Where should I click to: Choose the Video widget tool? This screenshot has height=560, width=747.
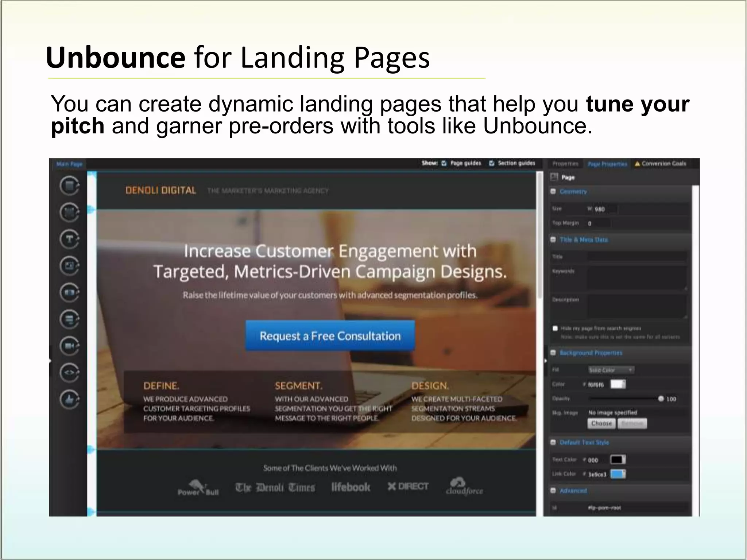tap(69, 346)
